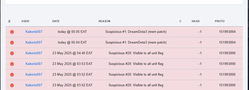Click the REASON column header
This screenshot has width=249, height=90.
104,21
